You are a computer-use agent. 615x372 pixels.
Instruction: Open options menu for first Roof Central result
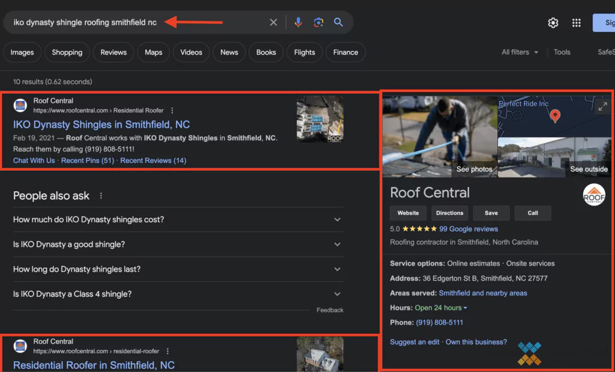[x=172, y=111]
